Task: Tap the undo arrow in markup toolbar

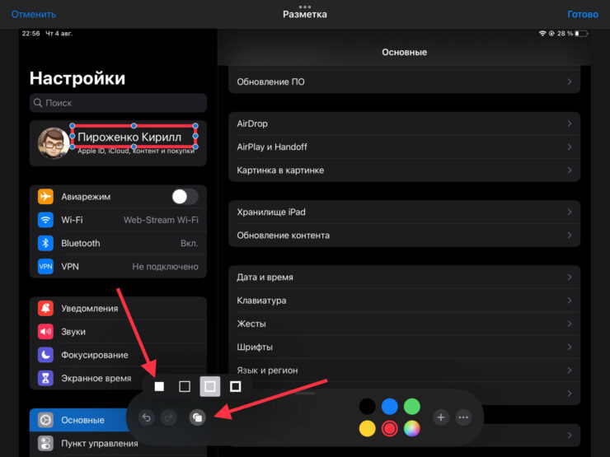Action: (x=147, y=417)
